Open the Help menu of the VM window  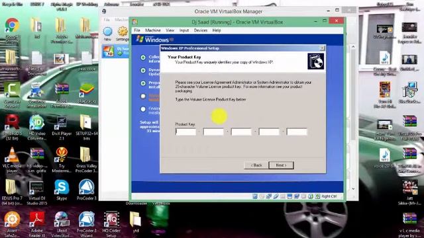click(x=217, y=30)
